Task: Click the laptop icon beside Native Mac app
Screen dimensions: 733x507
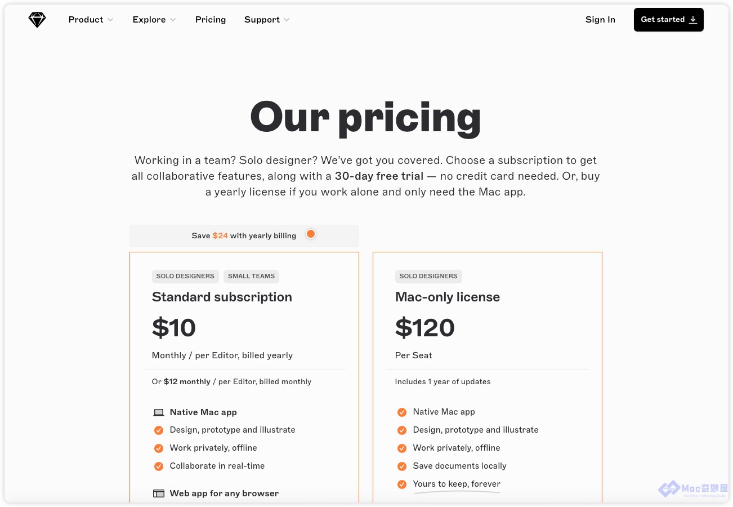Action: click(159, 412)
